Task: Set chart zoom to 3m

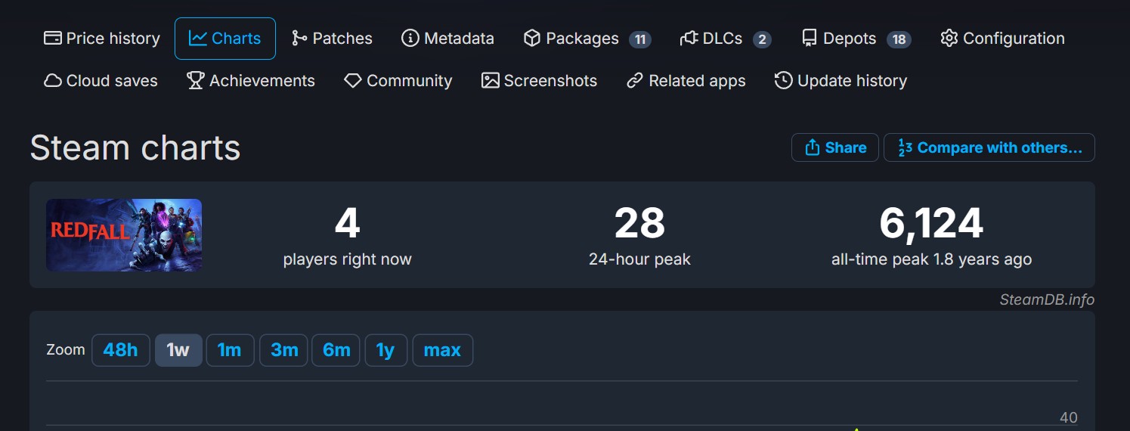Action: [283, 350]
